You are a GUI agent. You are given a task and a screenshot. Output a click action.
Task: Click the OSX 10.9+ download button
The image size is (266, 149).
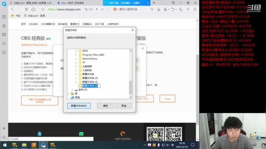[143, 99]
